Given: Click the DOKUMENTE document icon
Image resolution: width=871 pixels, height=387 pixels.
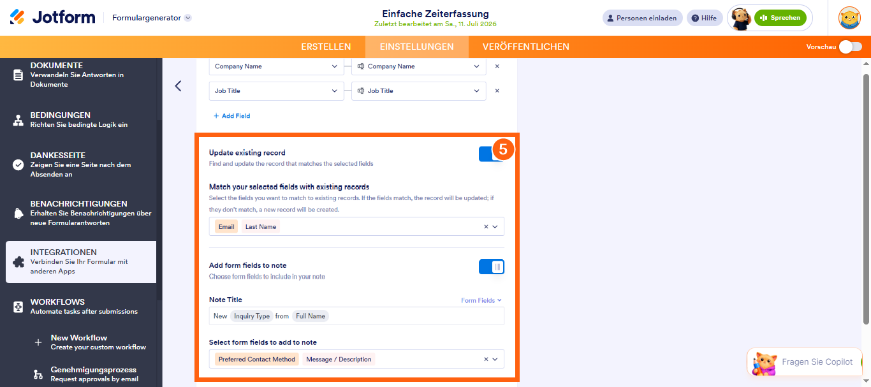Looking at the screenshot, I should point(18,75).
